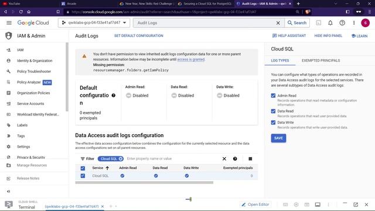
Task: Go back in the browser
Action: tap(5, 12)
